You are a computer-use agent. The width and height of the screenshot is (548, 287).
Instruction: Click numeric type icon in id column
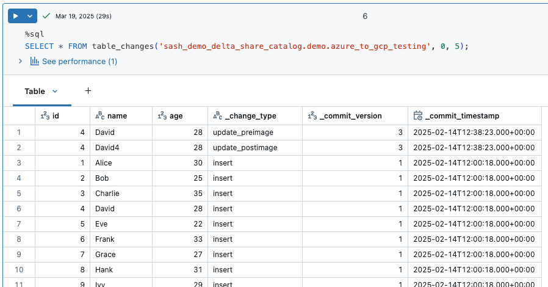coord(45,116)
